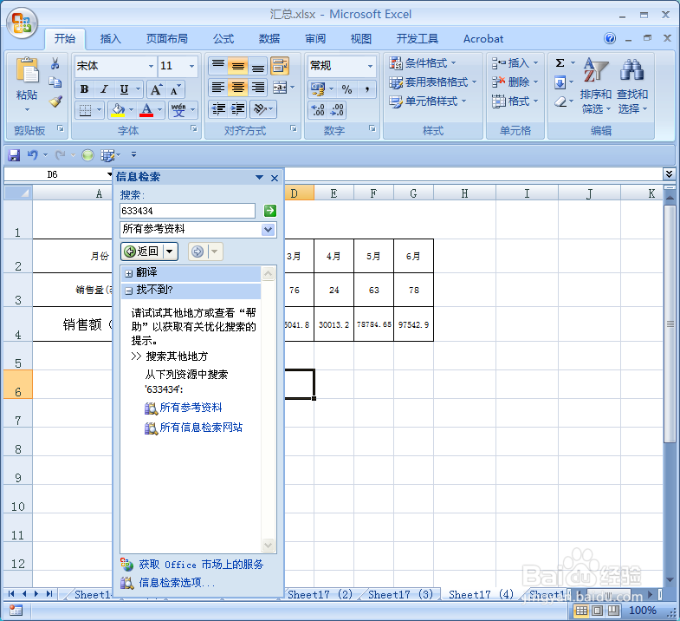Click the Office button logo
Viewport: 680px width, 621px height.
tap(22, 23)
